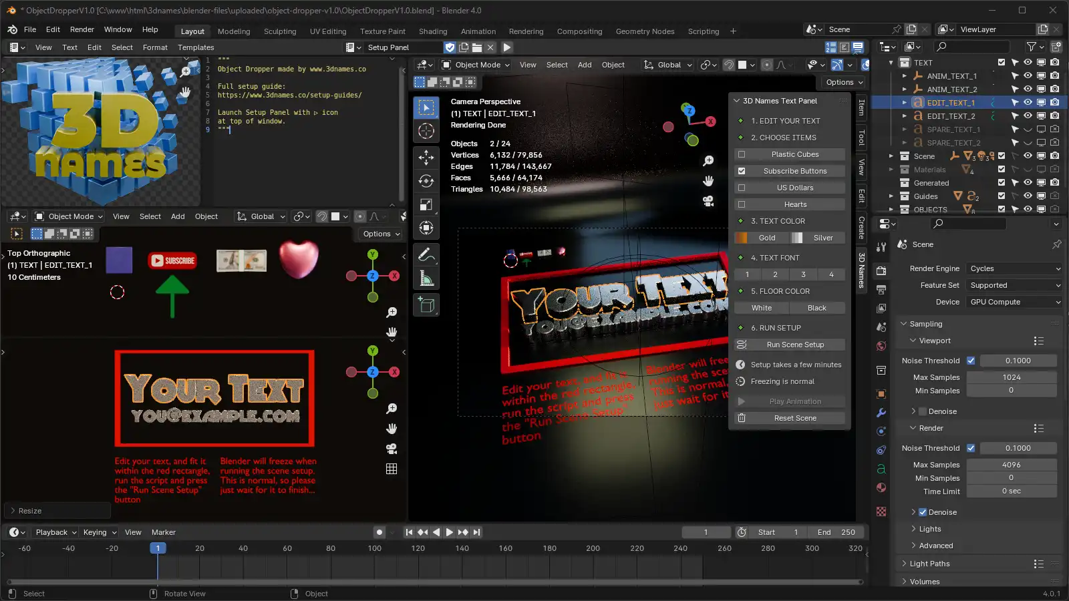Pick the Rotate tool in viewport toolbar

(426, 181)
